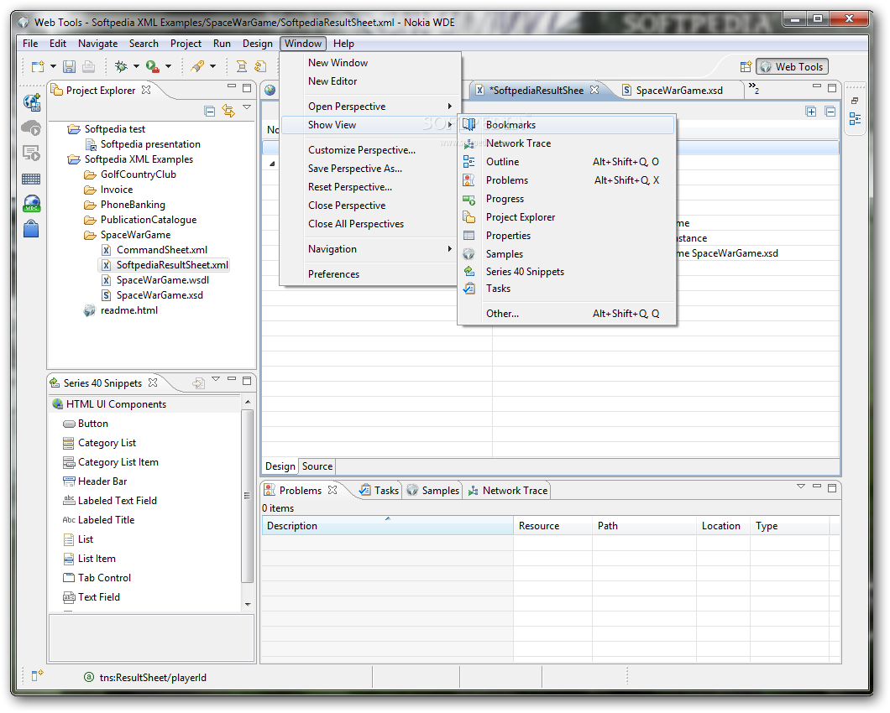Choose Progress from Show View submenu
Viewport: 890px width, 713px height.
567,199
